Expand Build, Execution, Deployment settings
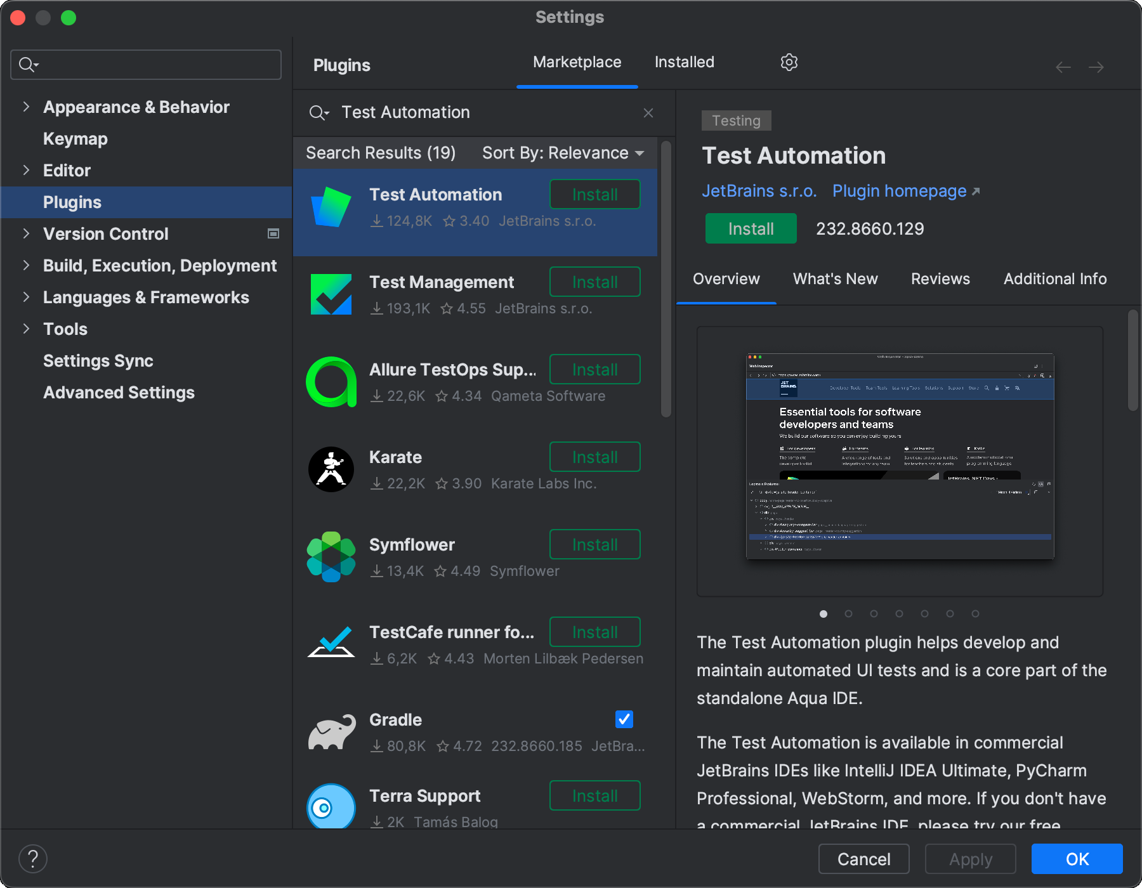The height and width of the screenshot is (888, 1142). pos(26,265)
